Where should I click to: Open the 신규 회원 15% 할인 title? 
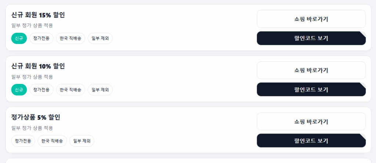[38, 15]
